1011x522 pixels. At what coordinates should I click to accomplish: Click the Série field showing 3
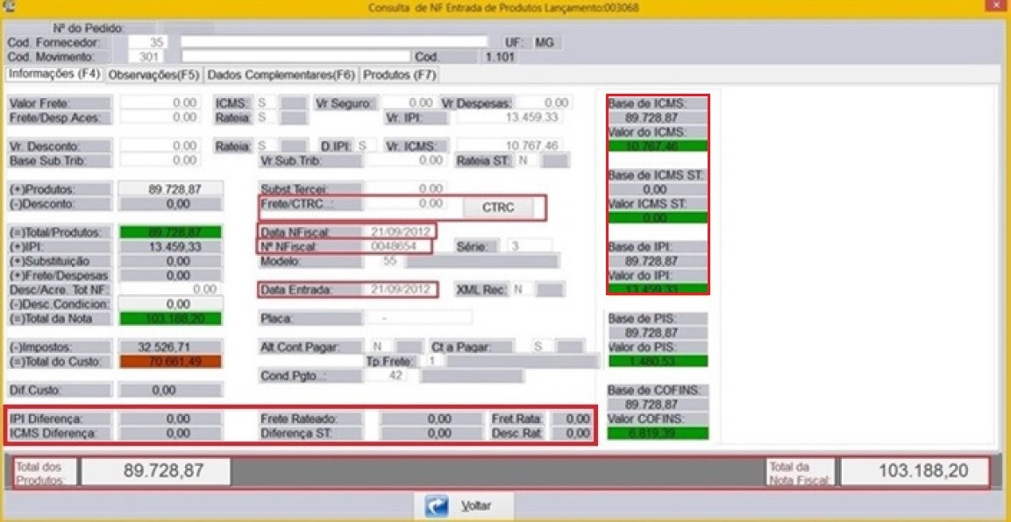coord(529,246)
